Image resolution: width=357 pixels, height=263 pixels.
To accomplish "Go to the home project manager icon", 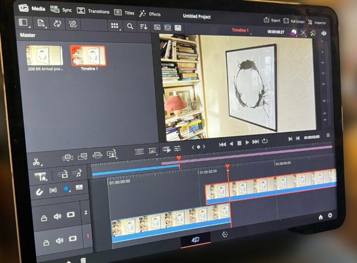I will [x=320, y=216].
